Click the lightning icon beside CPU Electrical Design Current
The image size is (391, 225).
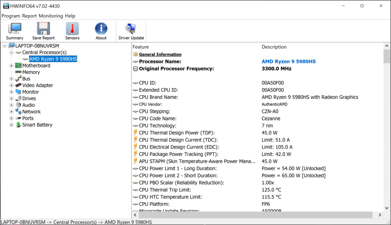136,147
